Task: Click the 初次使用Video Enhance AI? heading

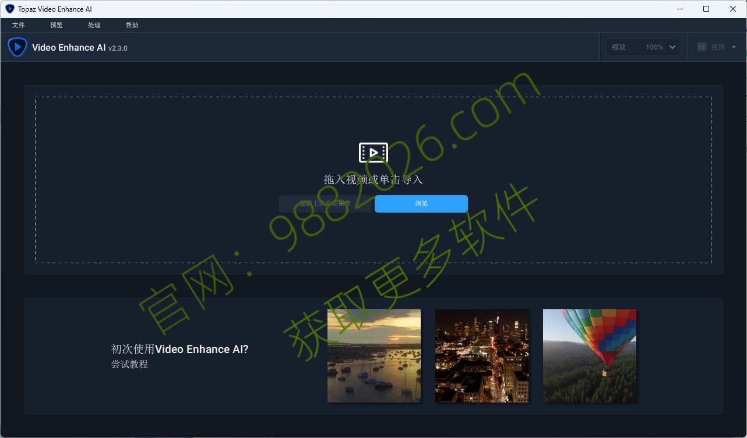Action: click(180, 349)
